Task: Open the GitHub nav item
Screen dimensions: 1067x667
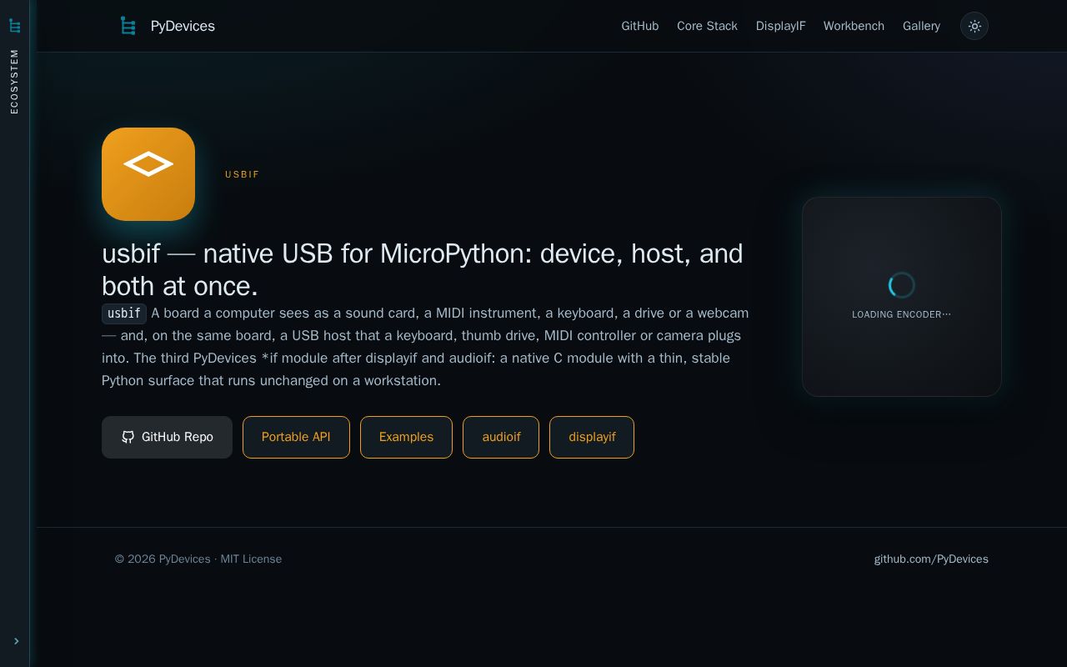Action: coord(640,26)
